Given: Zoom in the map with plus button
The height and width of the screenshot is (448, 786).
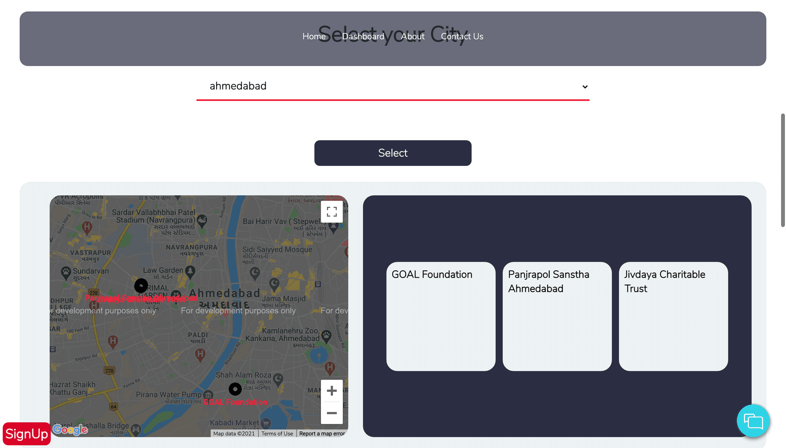Looking at the screenshot, I should 332,391.
